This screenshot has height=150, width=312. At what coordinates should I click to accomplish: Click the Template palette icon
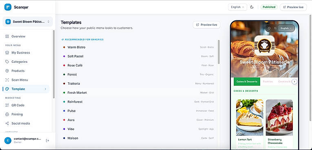pyautogui.click(x=7, y=89)
